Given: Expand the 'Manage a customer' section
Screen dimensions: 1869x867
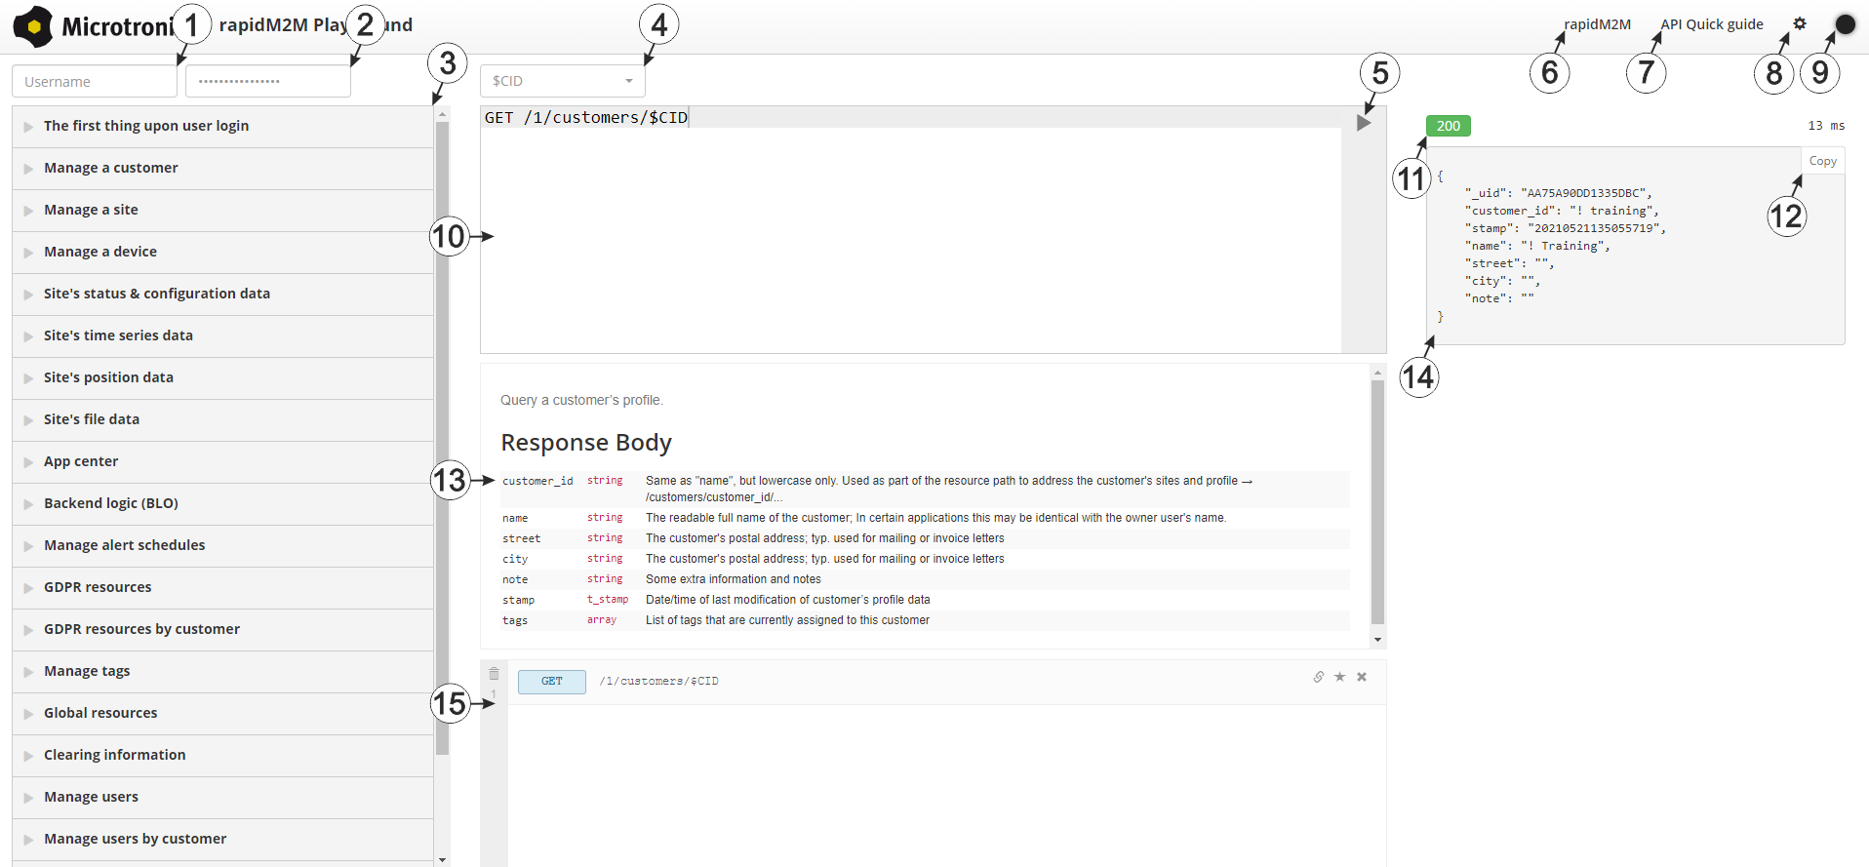Looking at the screenshot, I should click(x=111, y=168).
